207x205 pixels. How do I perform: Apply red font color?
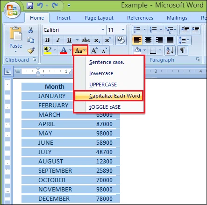64,50
